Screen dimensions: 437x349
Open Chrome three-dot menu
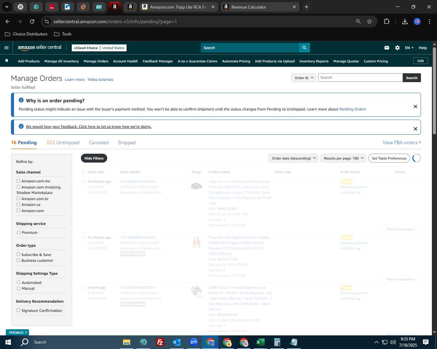coord(429,21)
